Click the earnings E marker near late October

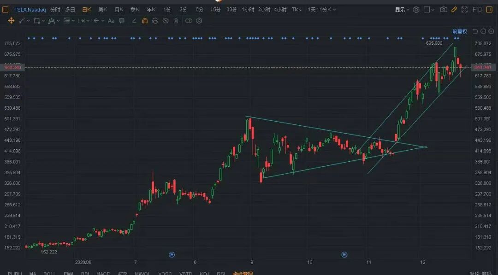[344, 254]
